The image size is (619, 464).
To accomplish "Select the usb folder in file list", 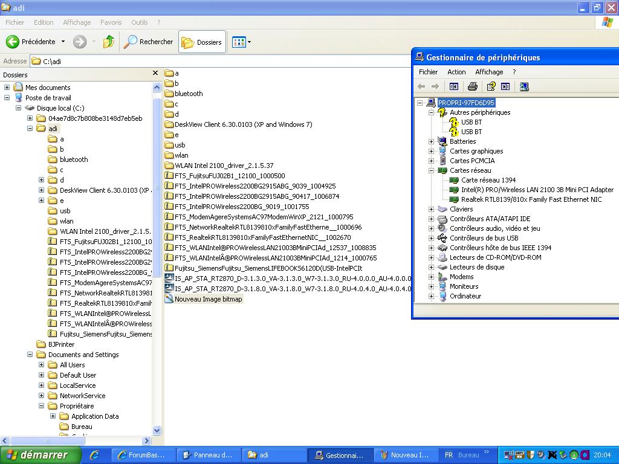I will pos(180,145).
